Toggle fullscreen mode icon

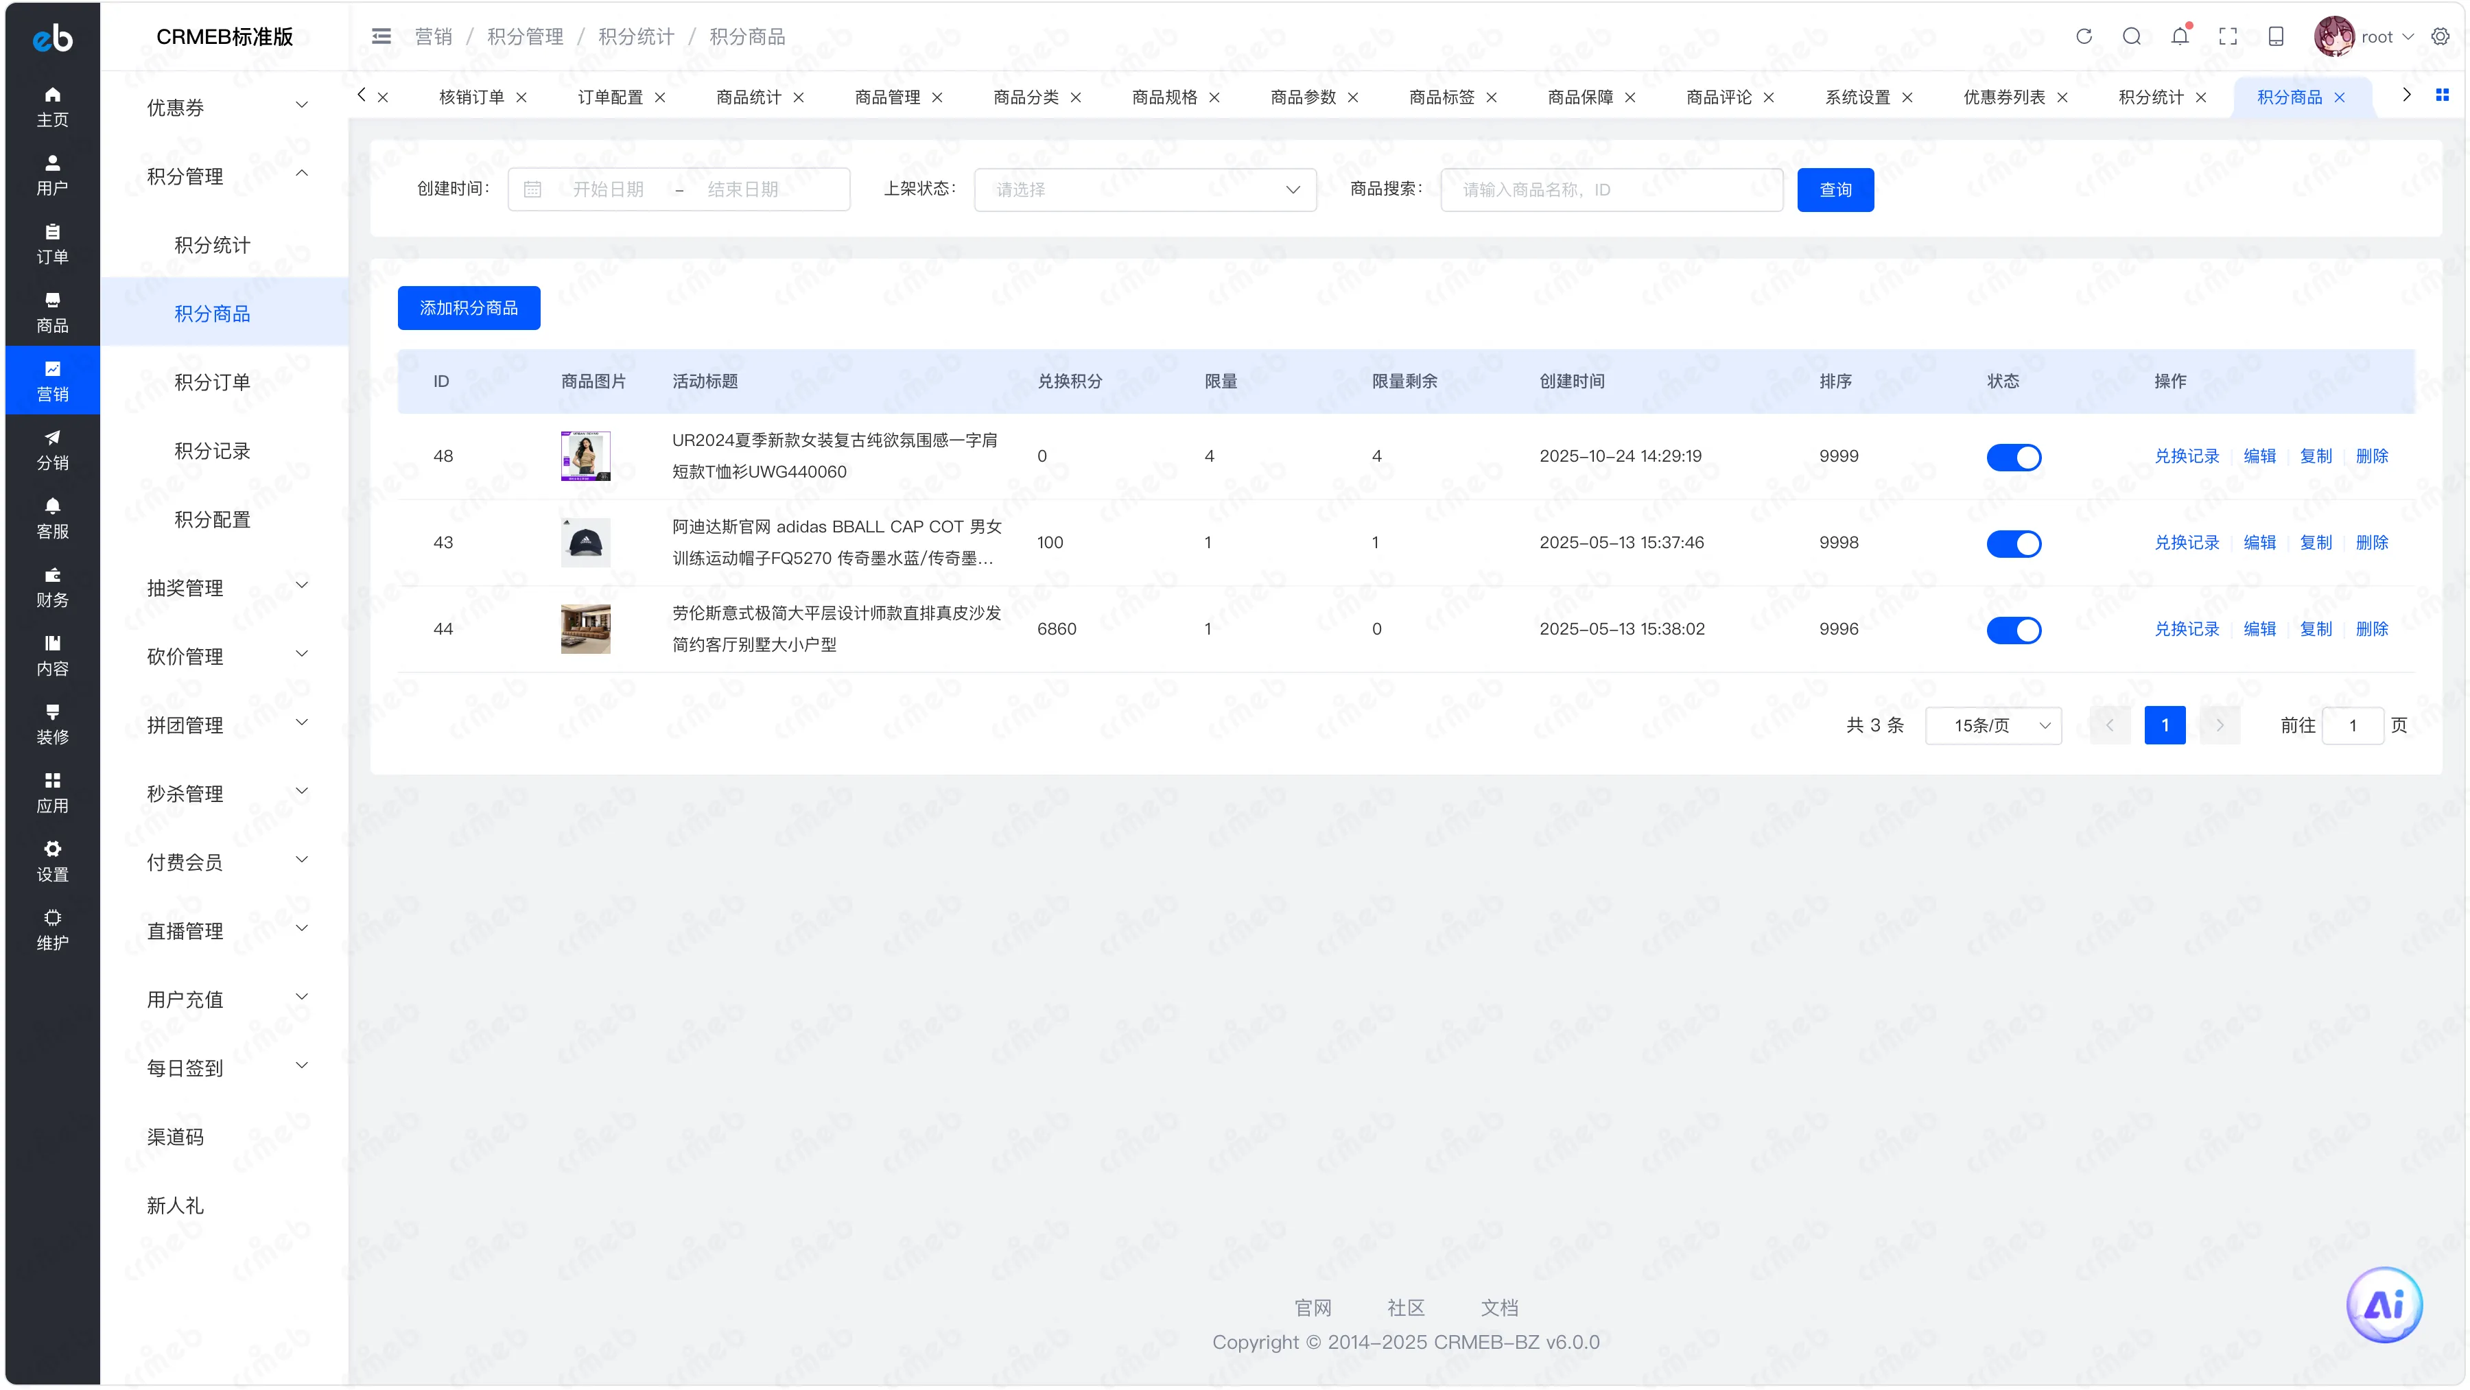coord(2227,36)
